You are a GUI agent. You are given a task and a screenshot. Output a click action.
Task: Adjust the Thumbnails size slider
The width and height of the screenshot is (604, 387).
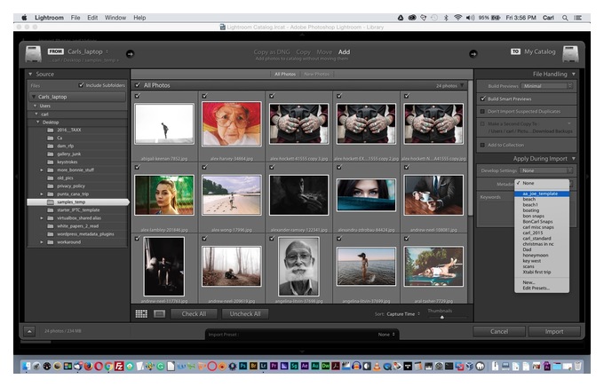[442, 317]
